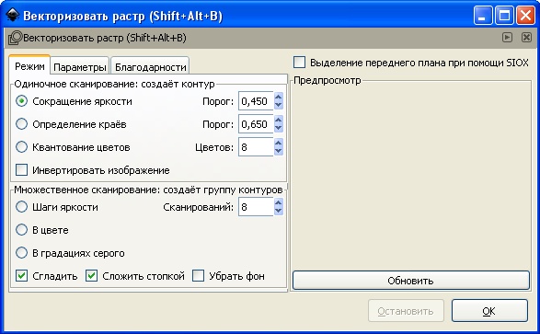Image resolution: width=540 pixels, height=334 pixels.
Task: Click the Обновить preview button
Action: coord(410,281)
